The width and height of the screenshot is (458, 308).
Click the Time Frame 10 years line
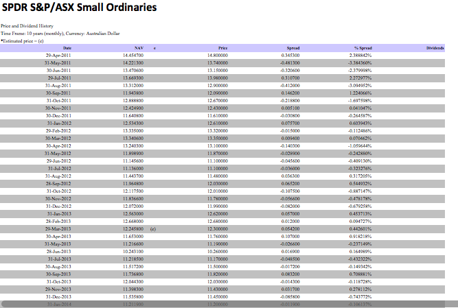coord(60,34)
